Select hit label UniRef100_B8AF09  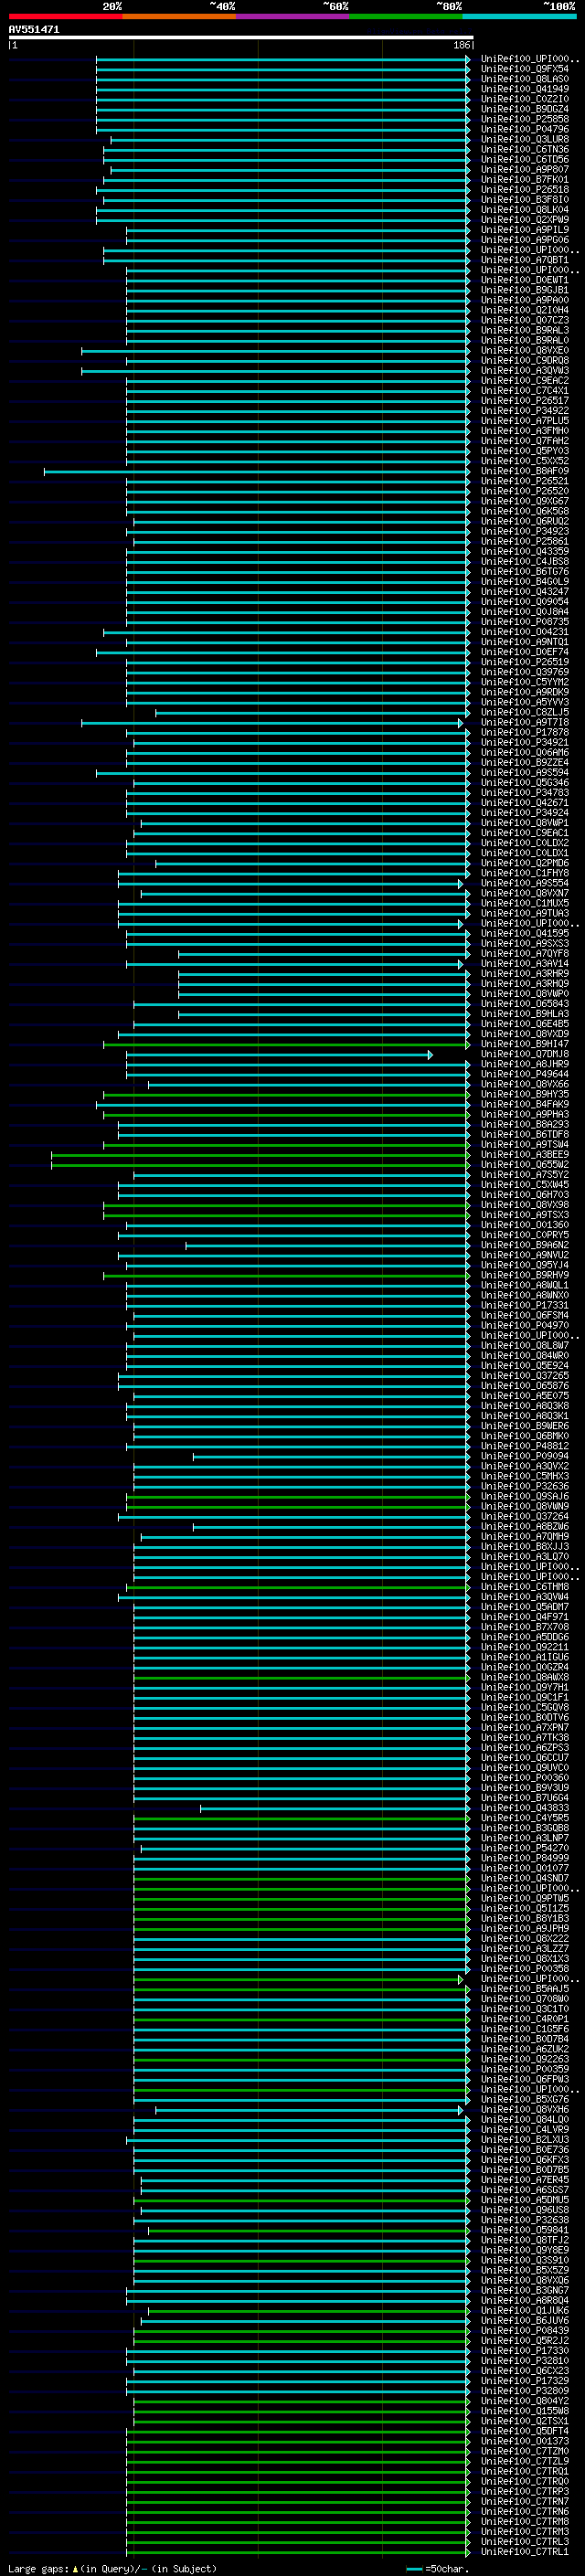pyautogui.click(x=525, y=471)
